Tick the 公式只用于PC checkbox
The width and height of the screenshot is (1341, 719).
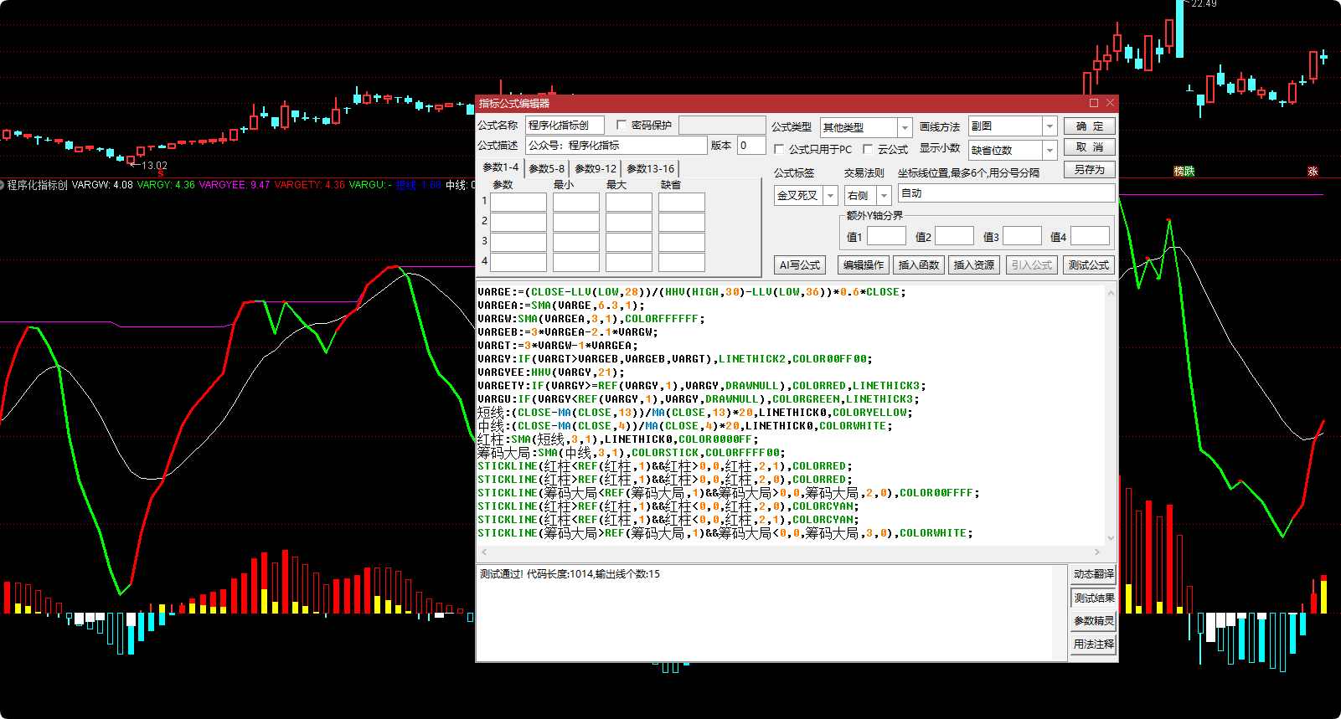(779, 149)
